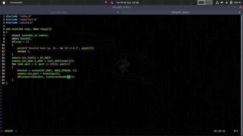Click "unistd.h" on line 3
Screen dimensions: 243x136
tap(26, 23)
